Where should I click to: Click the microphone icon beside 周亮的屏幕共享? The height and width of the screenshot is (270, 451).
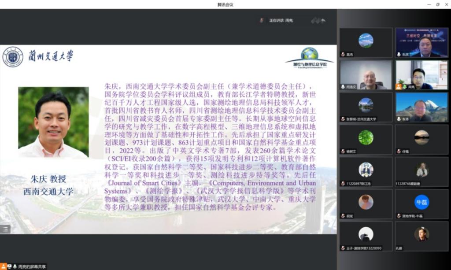click(15, 266)
